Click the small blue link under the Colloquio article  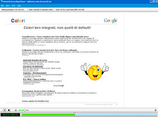[x=25, y=55]
